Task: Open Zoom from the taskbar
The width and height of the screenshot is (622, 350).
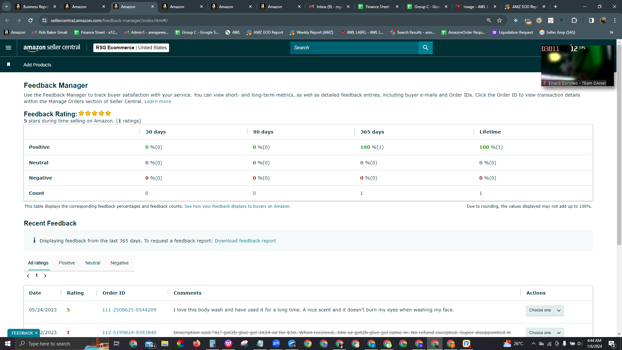Action: coord(276,344)
